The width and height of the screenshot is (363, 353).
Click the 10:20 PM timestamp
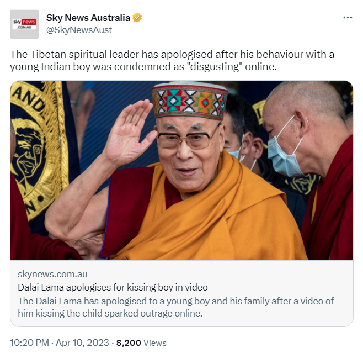[x=29, y=343]
